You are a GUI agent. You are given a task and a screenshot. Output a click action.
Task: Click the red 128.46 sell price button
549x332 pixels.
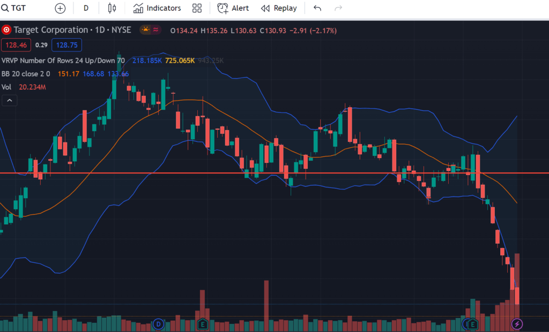pos(16,45)
